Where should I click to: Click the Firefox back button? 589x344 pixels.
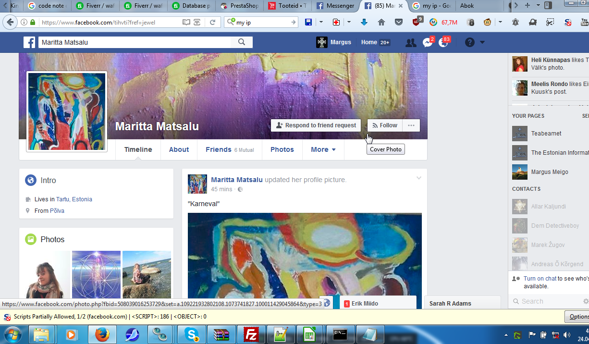pos(10,22)
